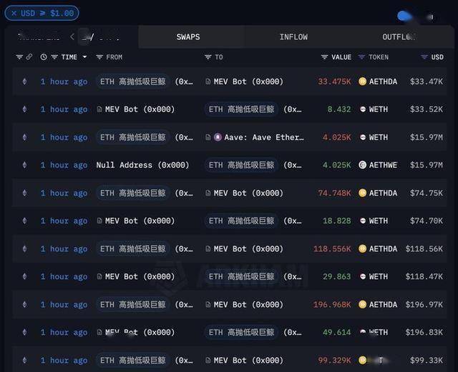Viewport: 458px width, 372px height.
Task: Open the VALUE column filter
Action: 324,57
